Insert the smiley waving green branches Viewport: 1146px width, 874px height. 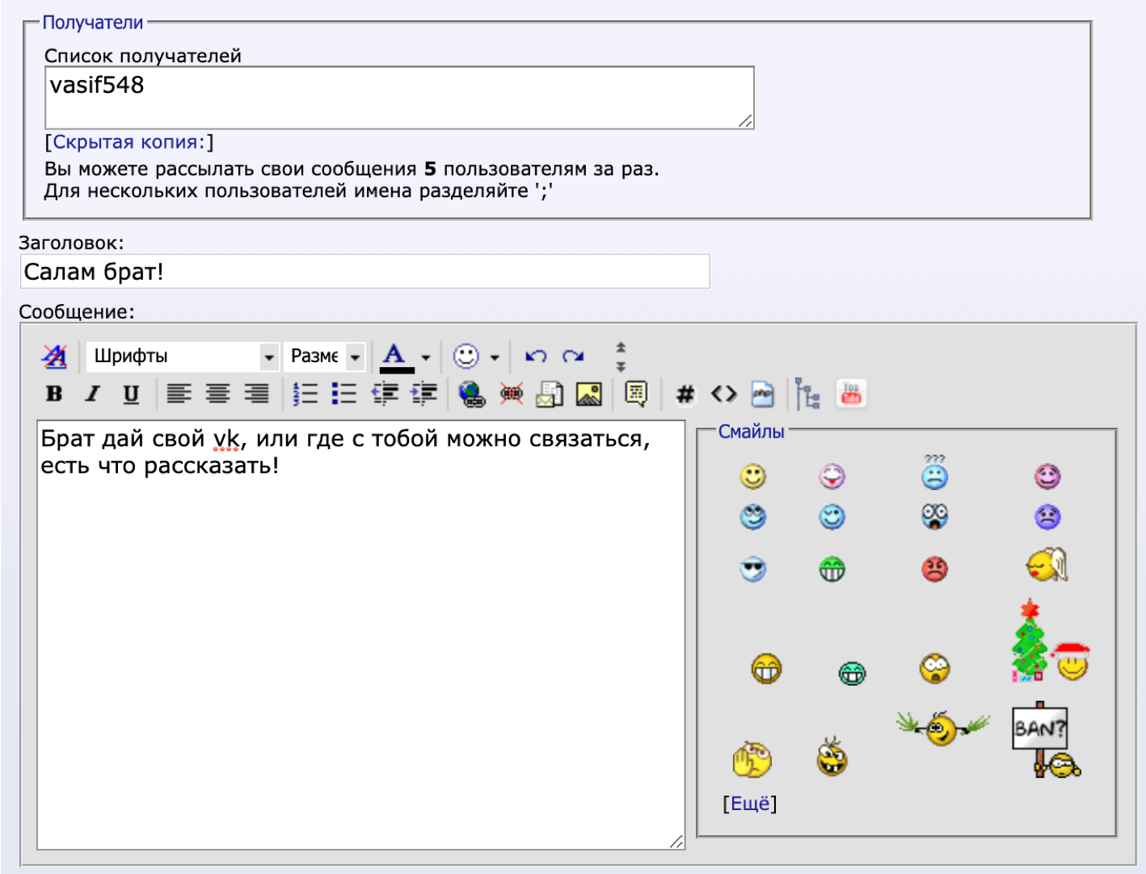point(942,728)
